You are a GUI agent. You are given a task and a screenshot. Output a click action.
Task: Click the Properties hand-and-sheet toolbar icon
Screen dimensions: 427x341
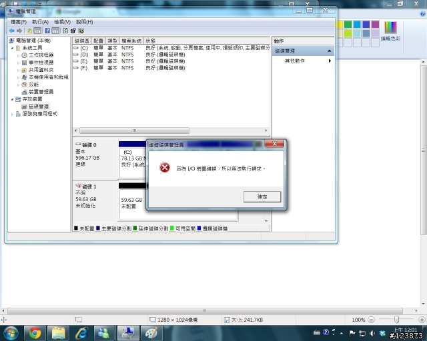pyautogui.click(x=73, y=31)
